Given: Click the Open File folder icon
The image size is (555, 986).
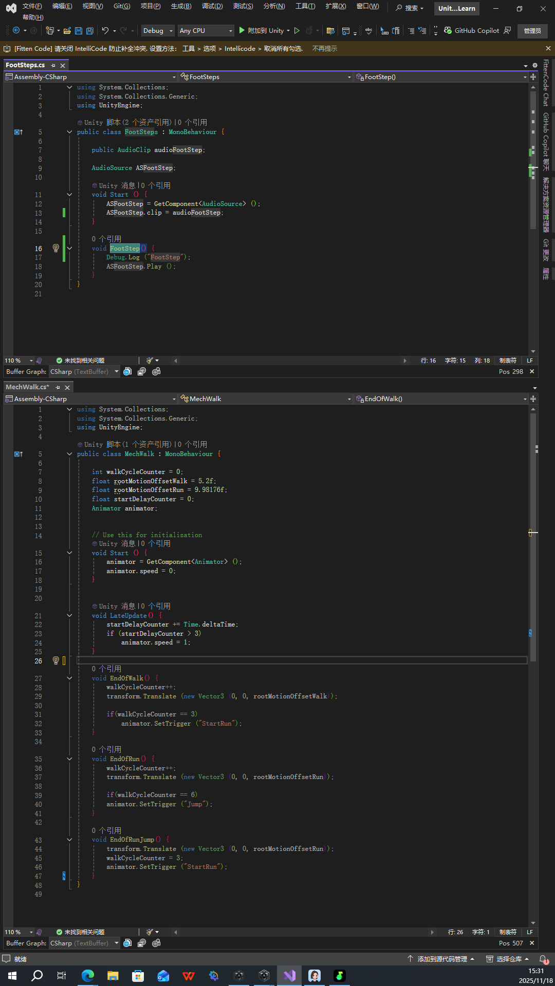Looking at the screenshot, I should (67, 31).
